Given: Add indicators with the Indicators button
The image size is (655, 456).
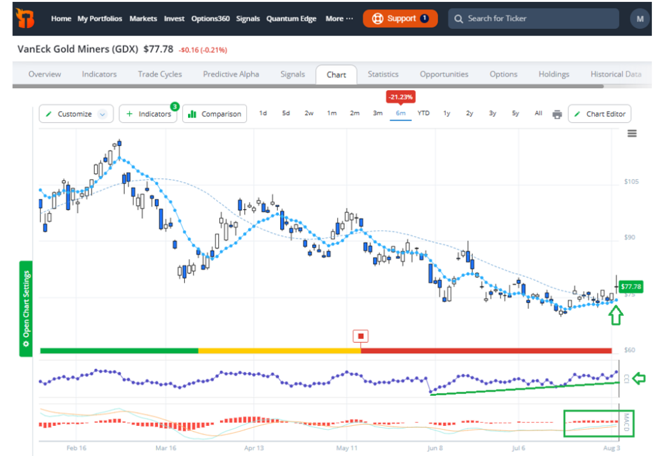Looking at the screenshot, I should (x=148, y=114).
